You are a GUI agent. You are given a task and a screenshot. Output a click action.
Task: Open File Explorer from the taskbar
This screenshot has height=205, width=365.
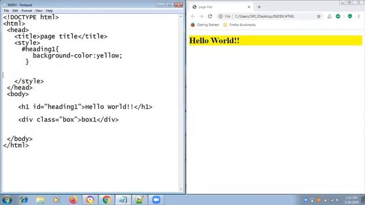[40, 200]
